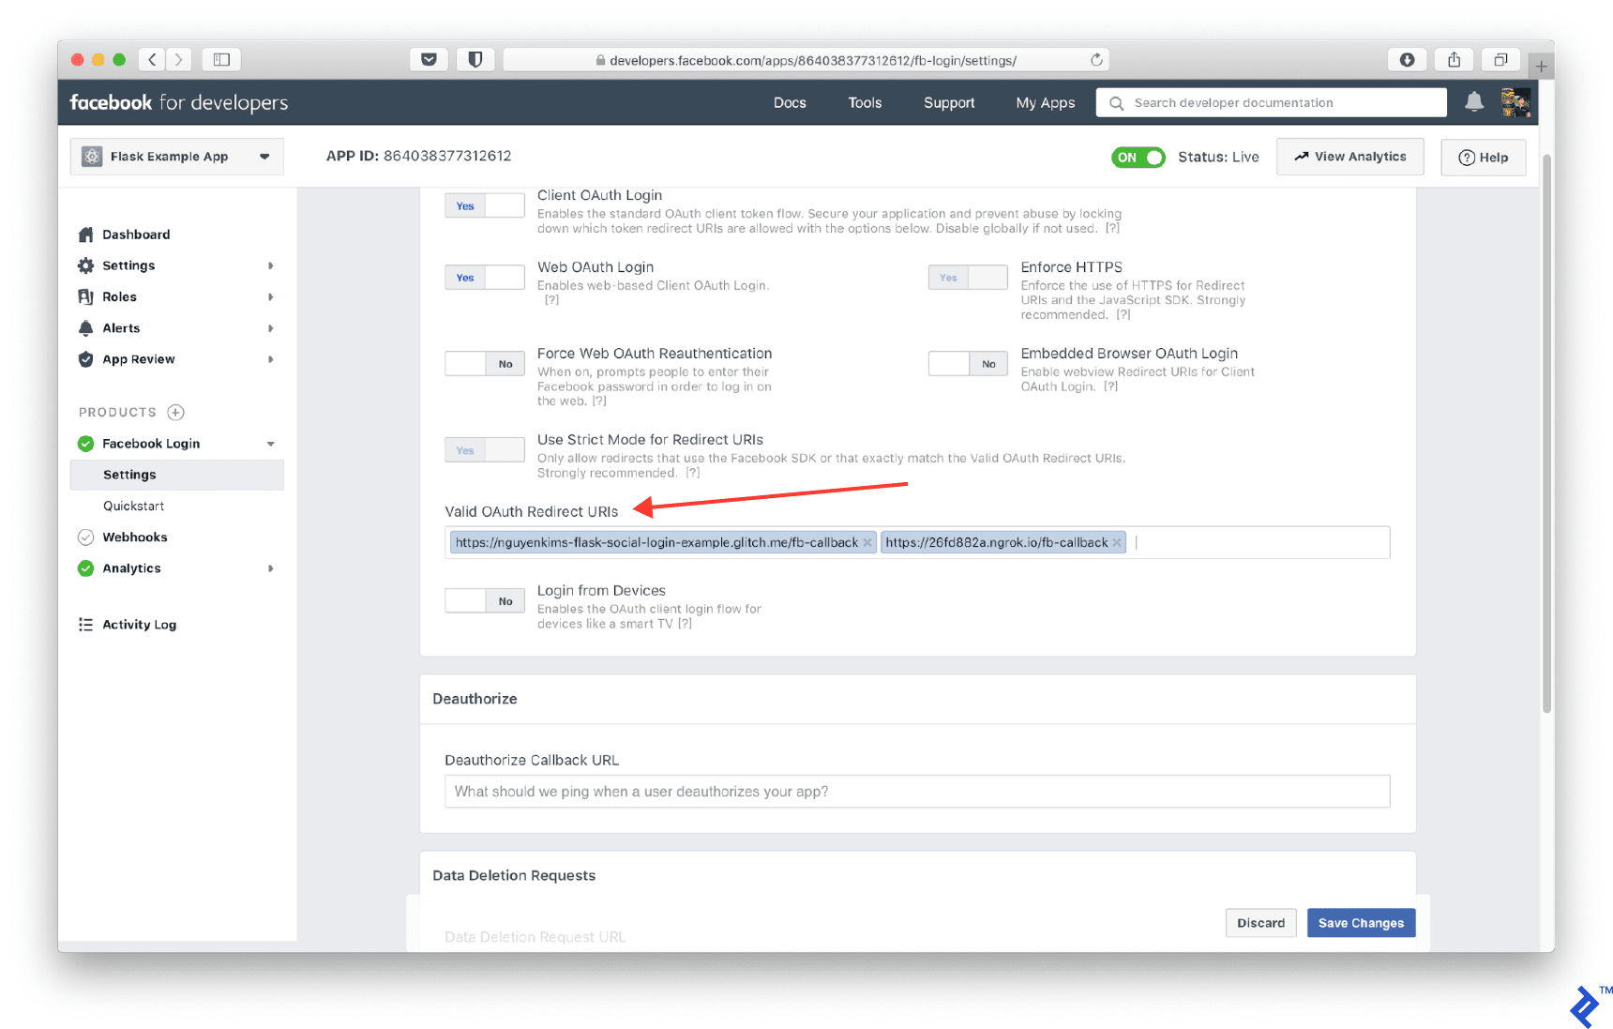Click the Webhooks green checkmark icon

click(86, 537)
